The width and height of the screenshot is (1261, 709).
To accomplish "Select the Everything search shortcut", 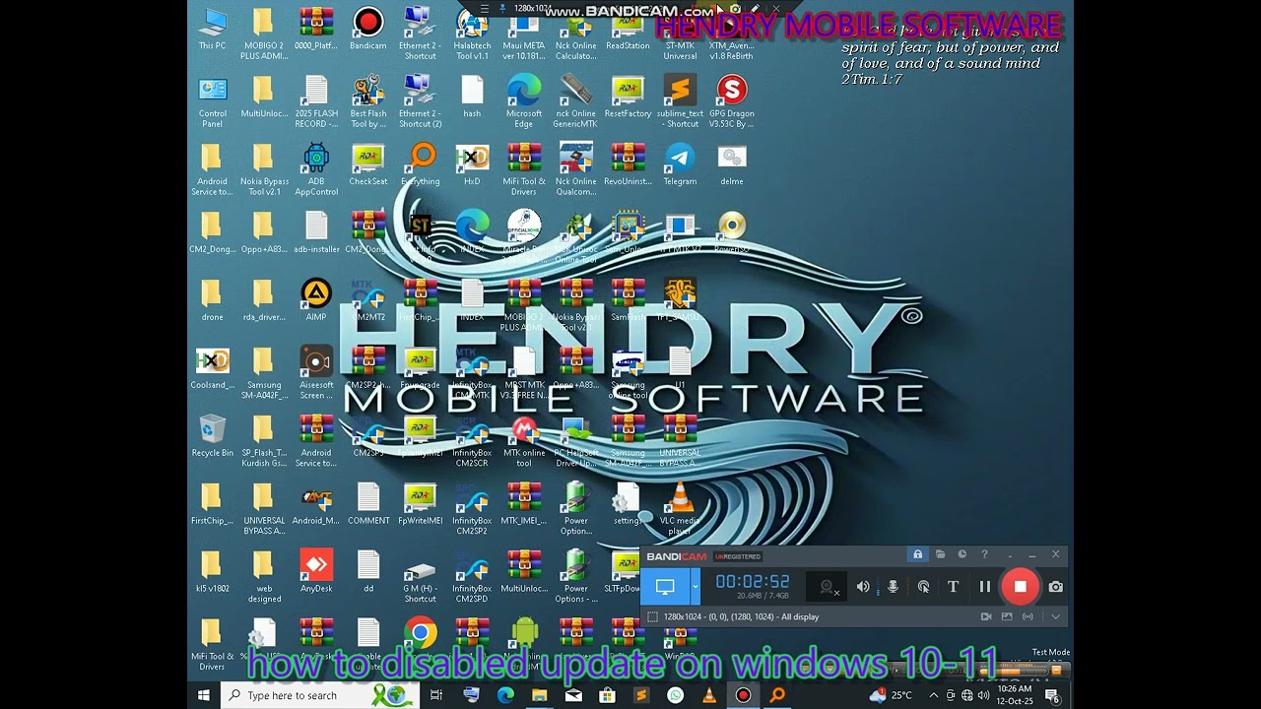I will (x=421, y=164).
